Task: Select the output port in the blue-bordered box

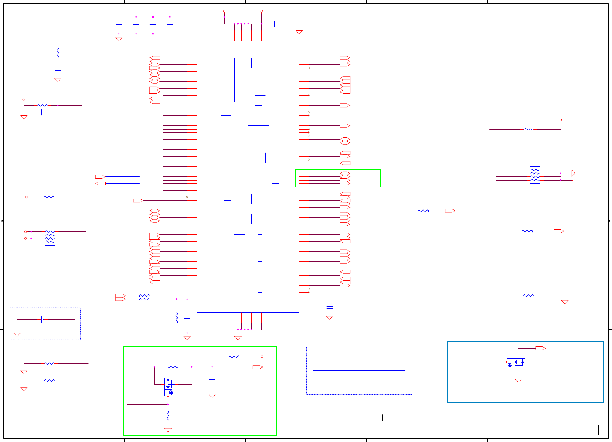Action: point(540,348)
